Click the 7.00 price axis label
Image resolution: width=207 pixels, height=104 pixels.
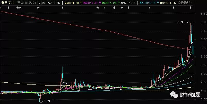click(x=204, y=39)
